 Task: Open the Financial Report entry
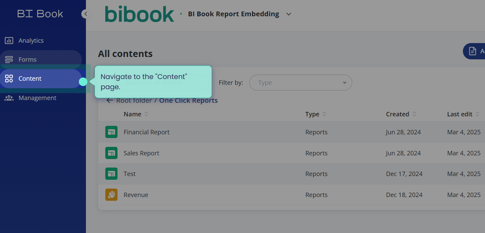pyautogui.click(x=146, y=132)
